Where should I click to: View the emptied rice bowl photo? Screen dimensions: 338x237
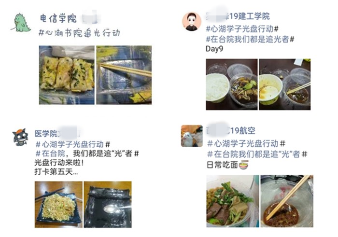[285, 84]
